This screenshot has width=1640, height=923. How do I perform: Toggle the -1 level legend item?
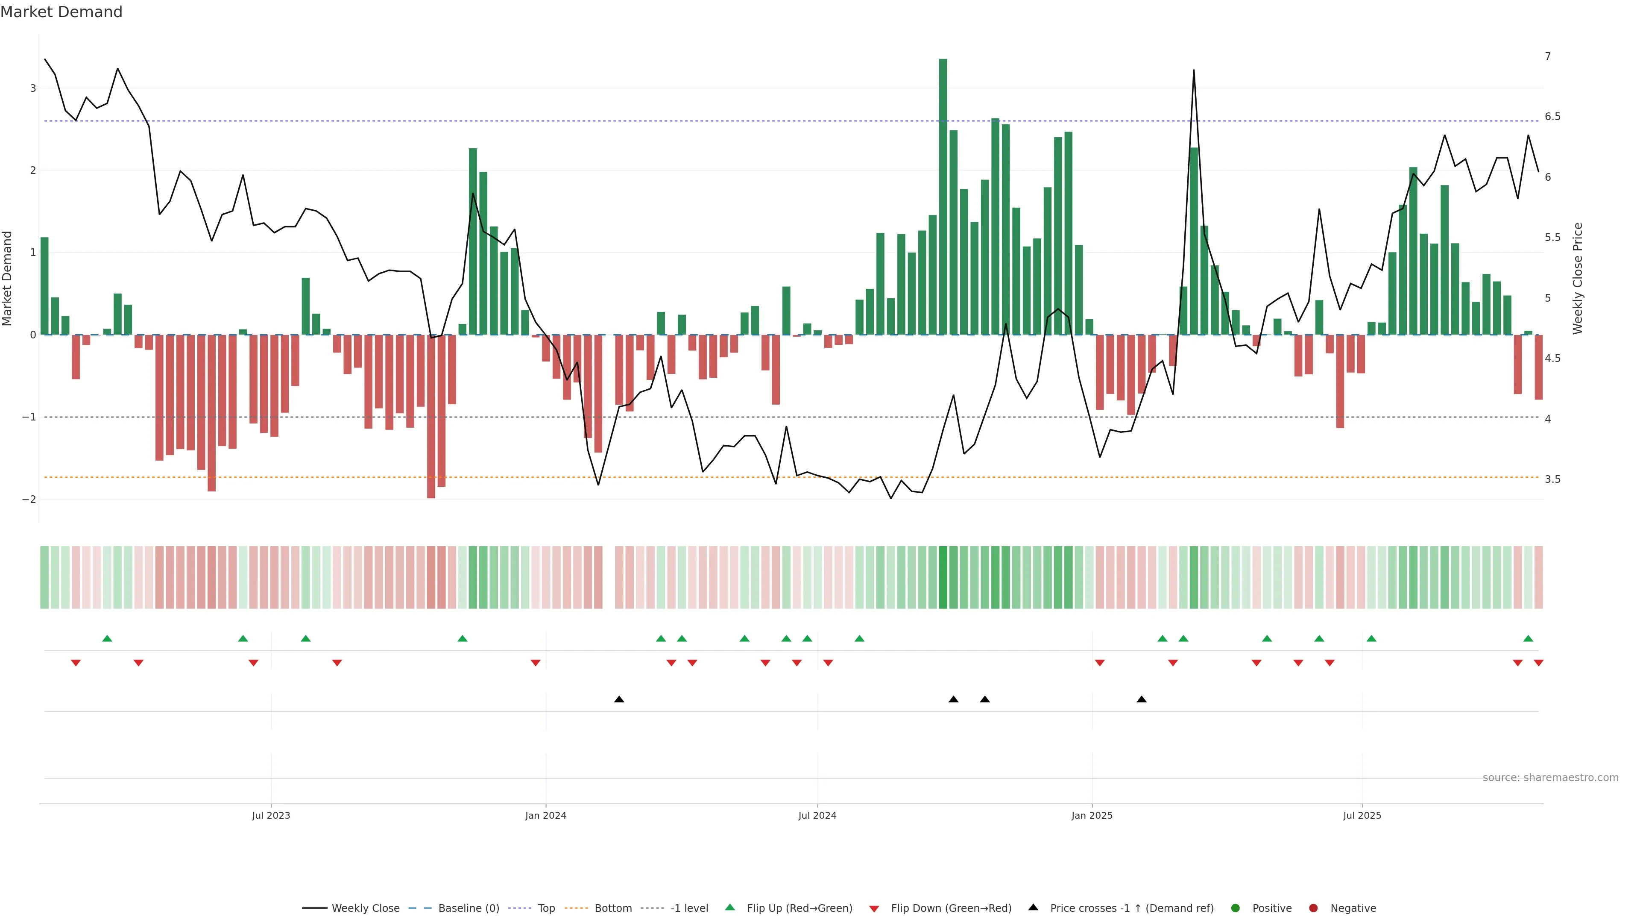click(x=689, y=908)
